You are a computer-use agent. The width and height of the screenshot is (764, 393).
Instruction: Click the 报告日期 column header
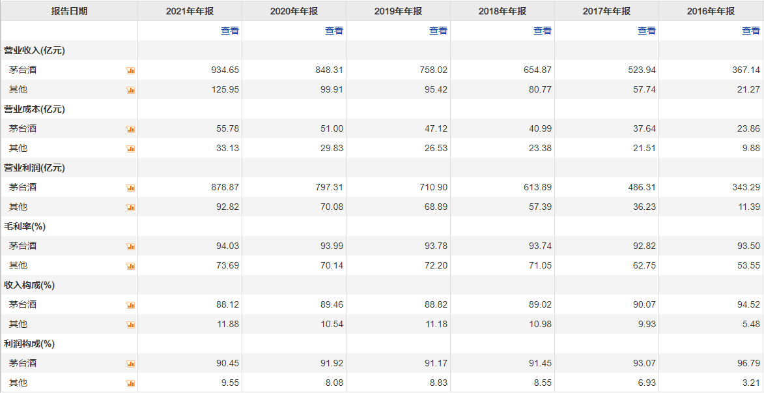click(70, 11)
